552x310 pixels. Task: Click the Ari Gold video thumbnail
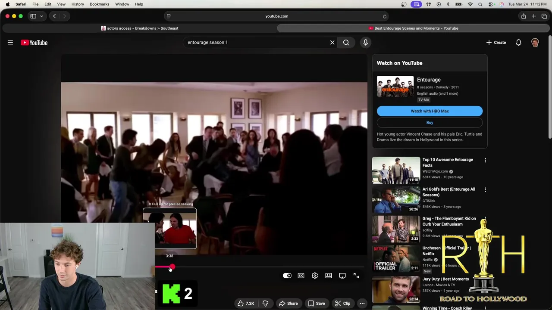(x=396, y=199)
